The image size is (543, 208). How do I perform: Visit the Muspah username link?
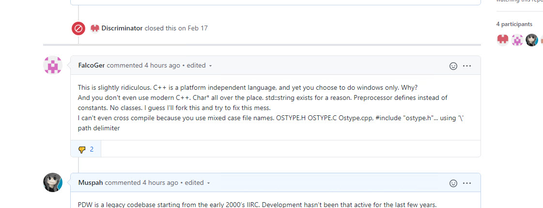point(91,182)
